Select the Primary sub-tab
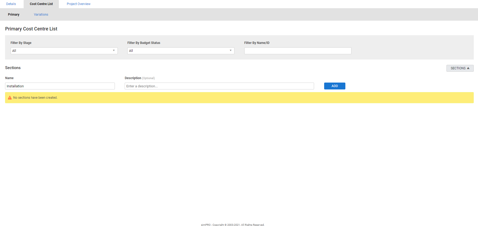478x226 pixels. coord(14,15)
